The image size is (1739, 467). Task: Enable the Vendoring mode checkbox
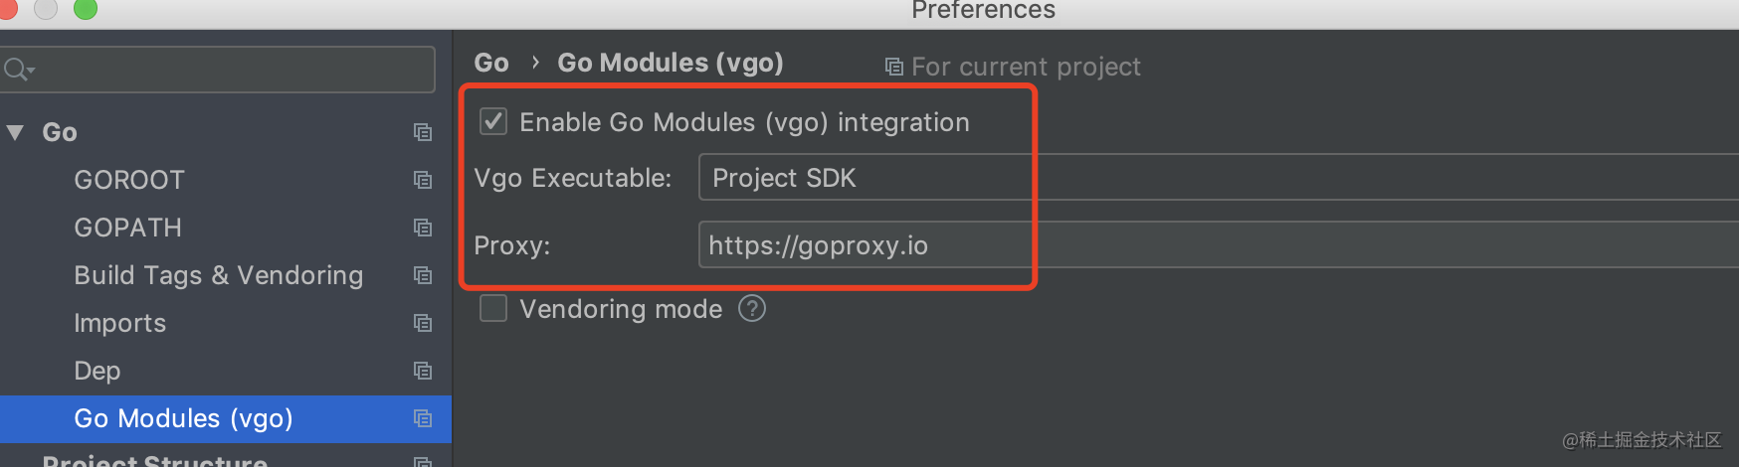pos(493,309)
